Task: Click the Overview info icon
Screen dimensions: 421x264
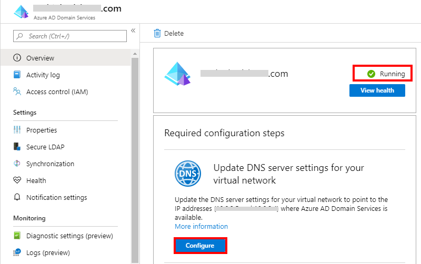Action: click(x=17, y=58)
